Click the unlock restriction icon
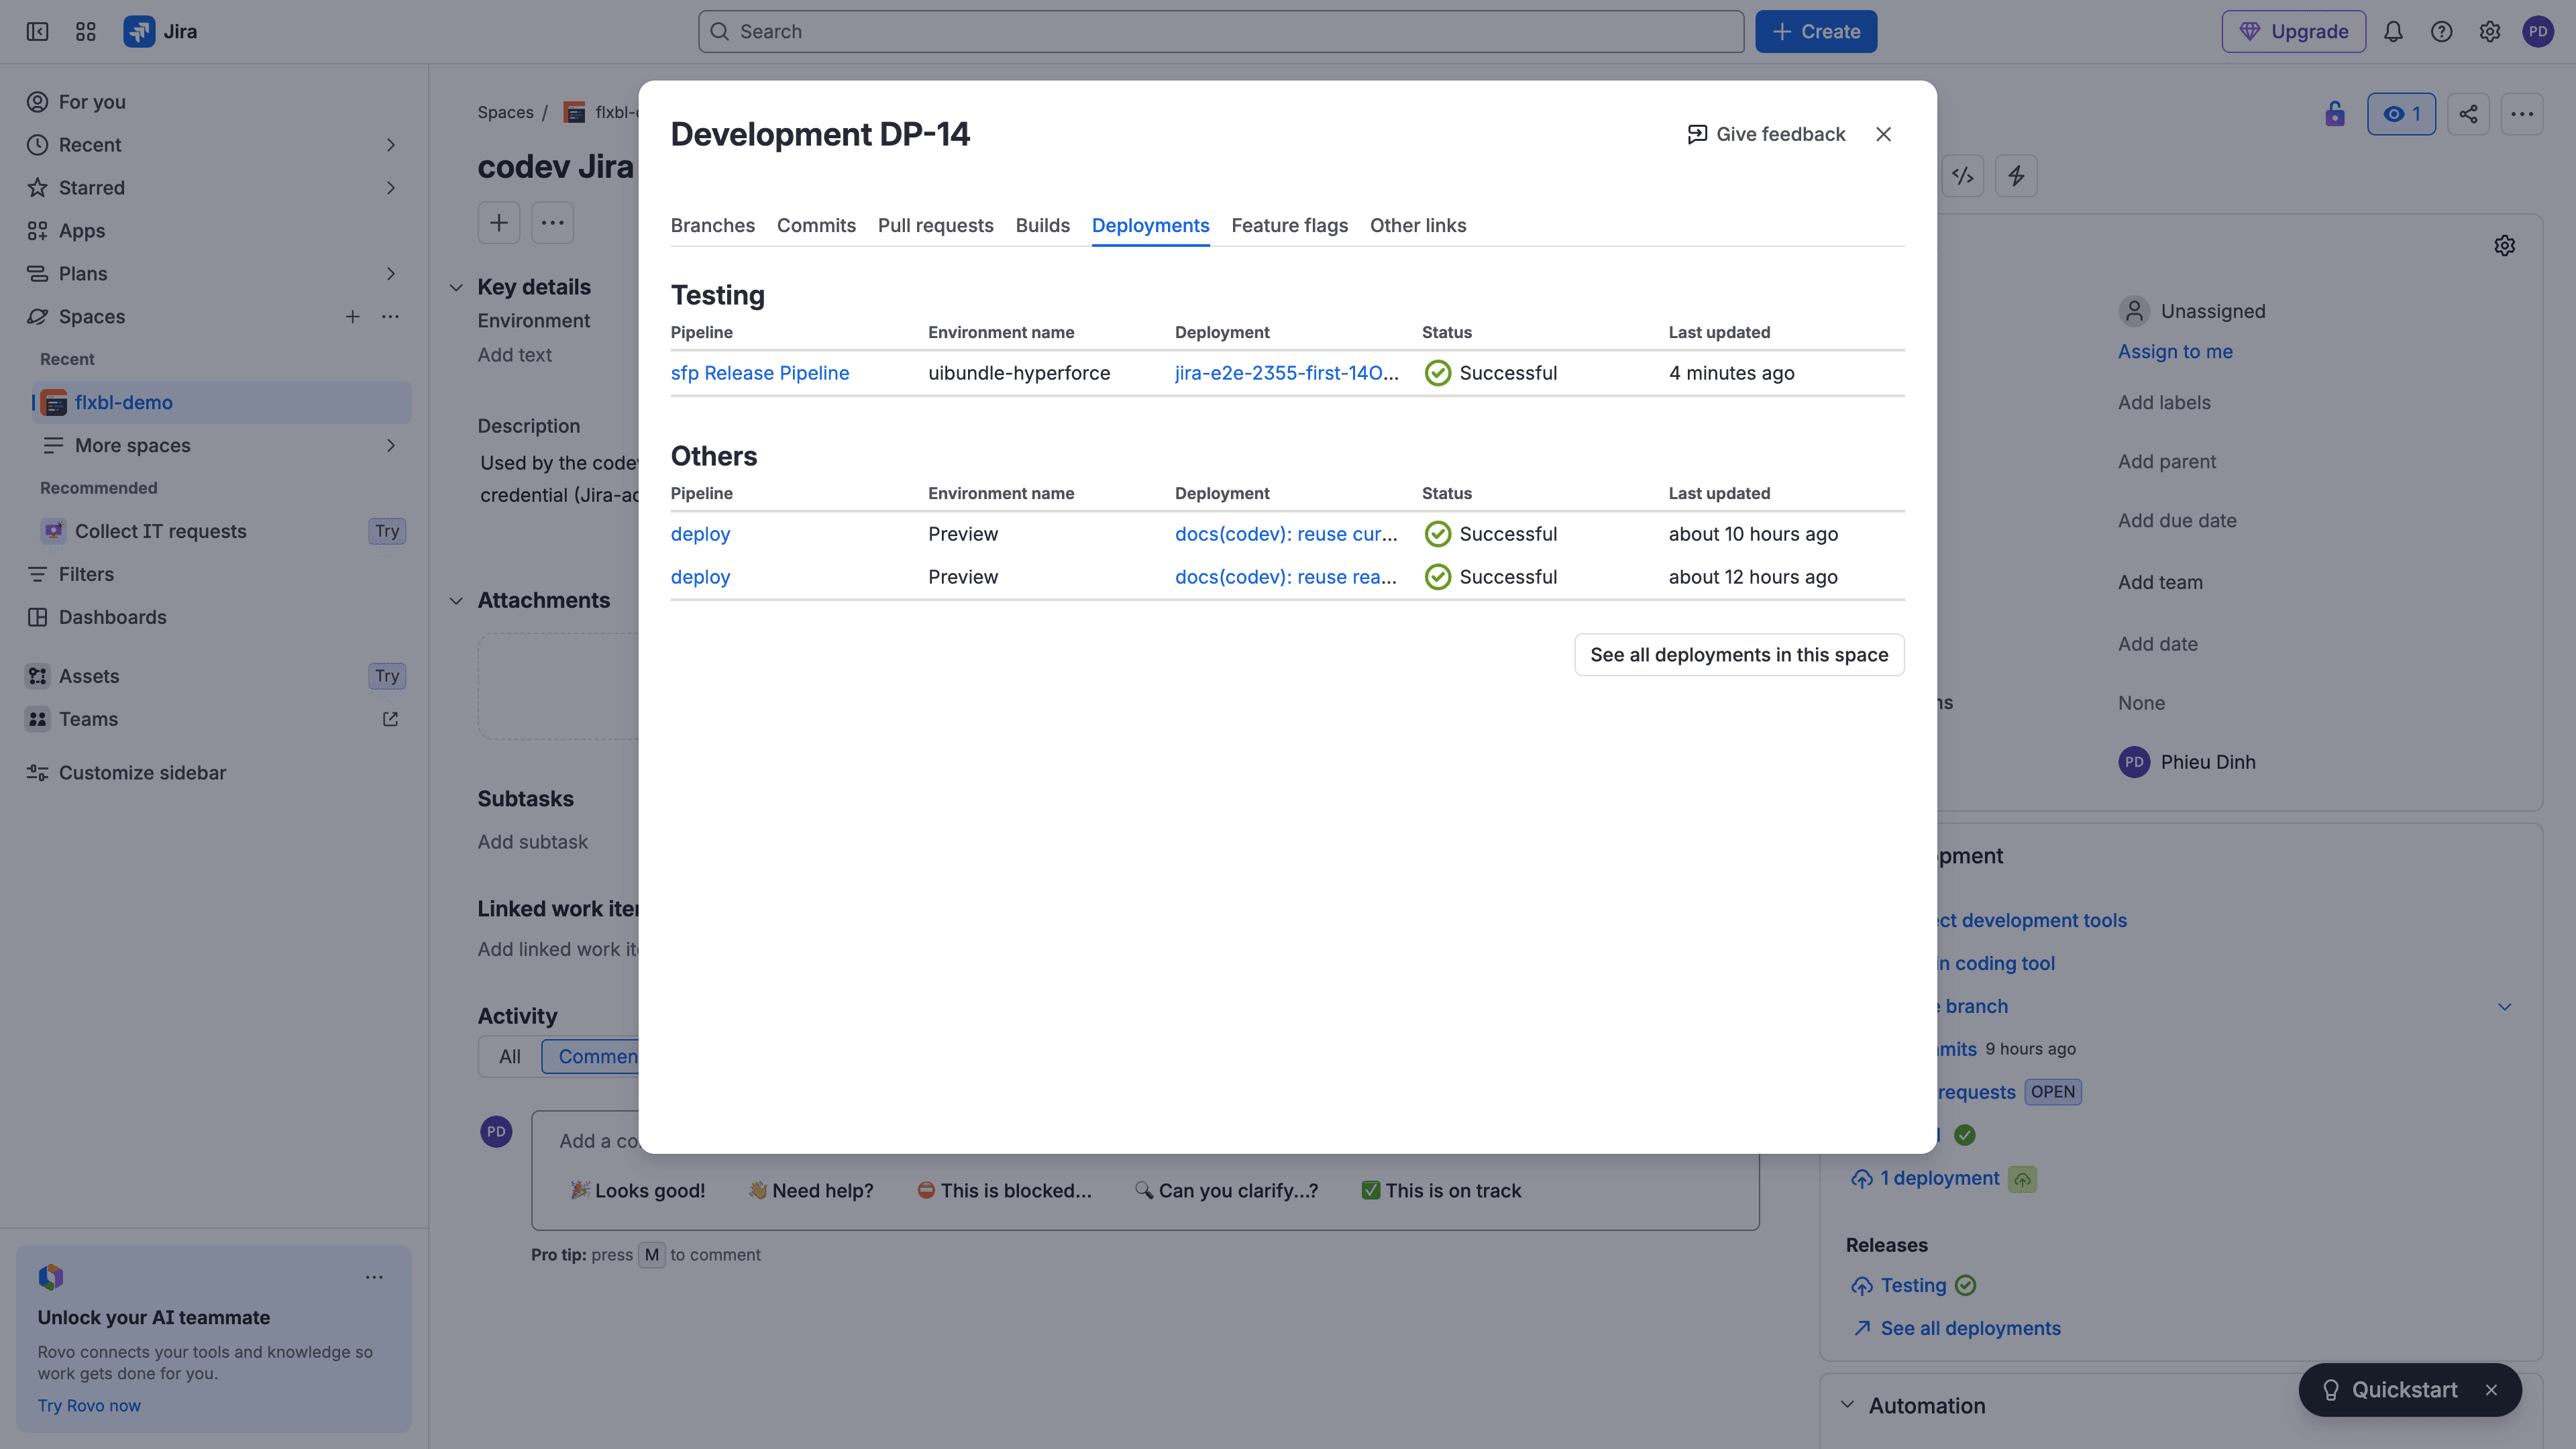Viewport: 2576px width, 1449px height. point(2334,114)
